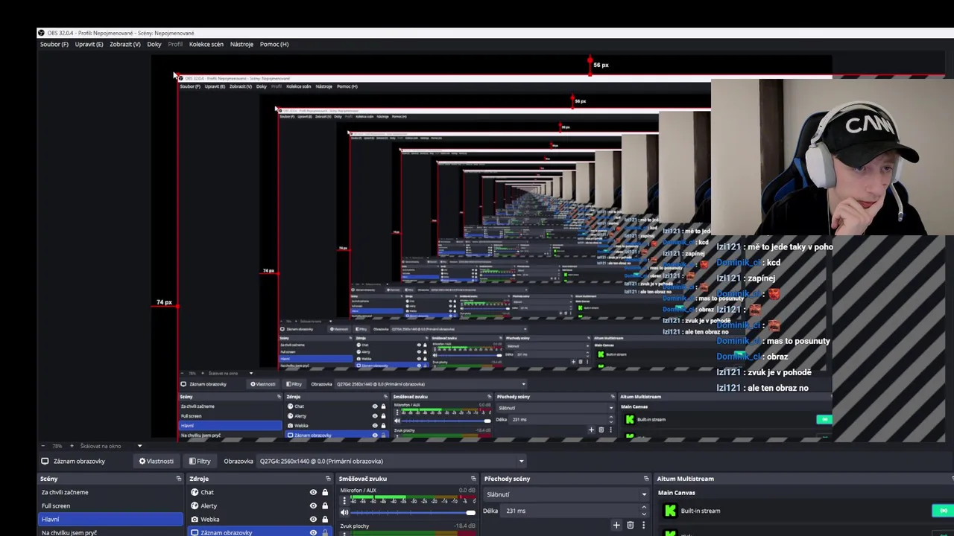The image size is (954, 536).
Task: Open the Nástroje menu
Action: 241,44
